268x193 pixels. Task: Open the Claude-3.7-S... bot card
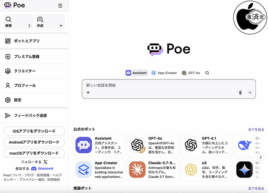coord(153,170)
